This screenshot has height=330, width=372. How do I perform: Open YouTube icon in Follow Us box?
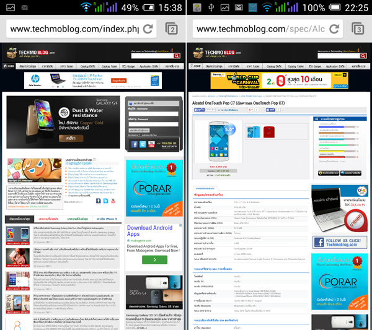pyautogui.click(x=151, y=144)
